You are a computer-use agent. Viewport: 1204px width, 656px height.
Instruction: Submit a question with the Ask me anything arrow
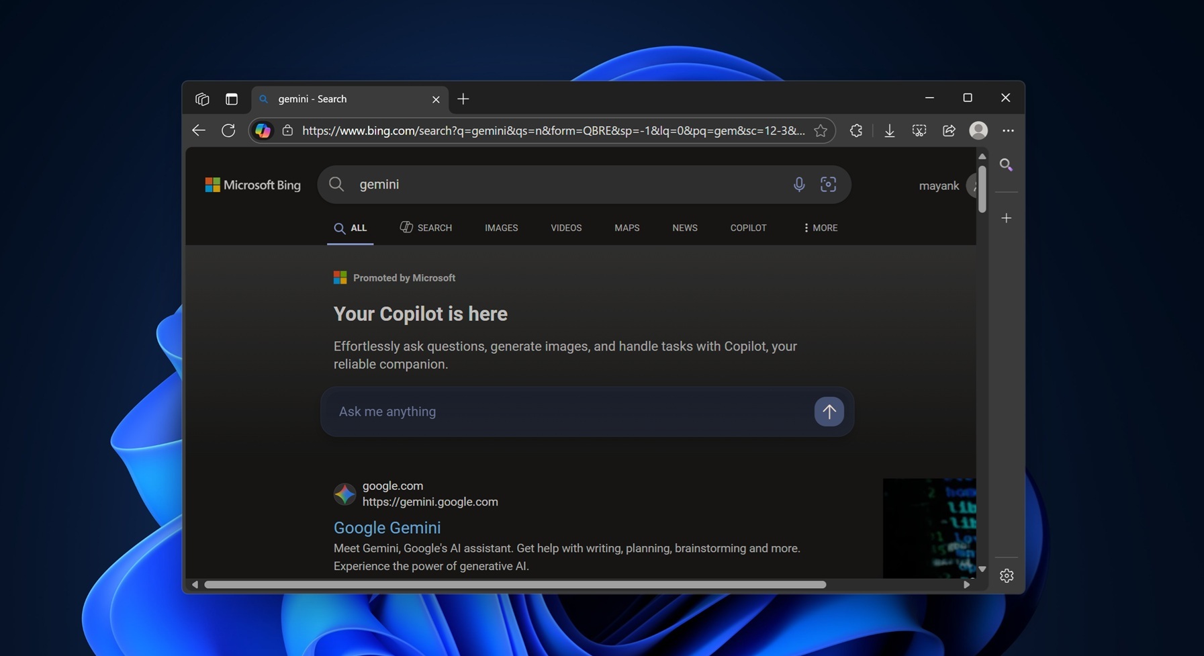[x=829, y=412]
